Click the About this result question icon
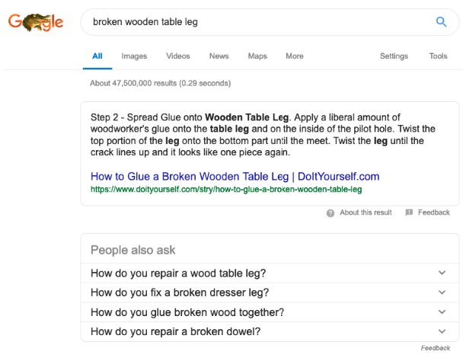 pos(330,213)
